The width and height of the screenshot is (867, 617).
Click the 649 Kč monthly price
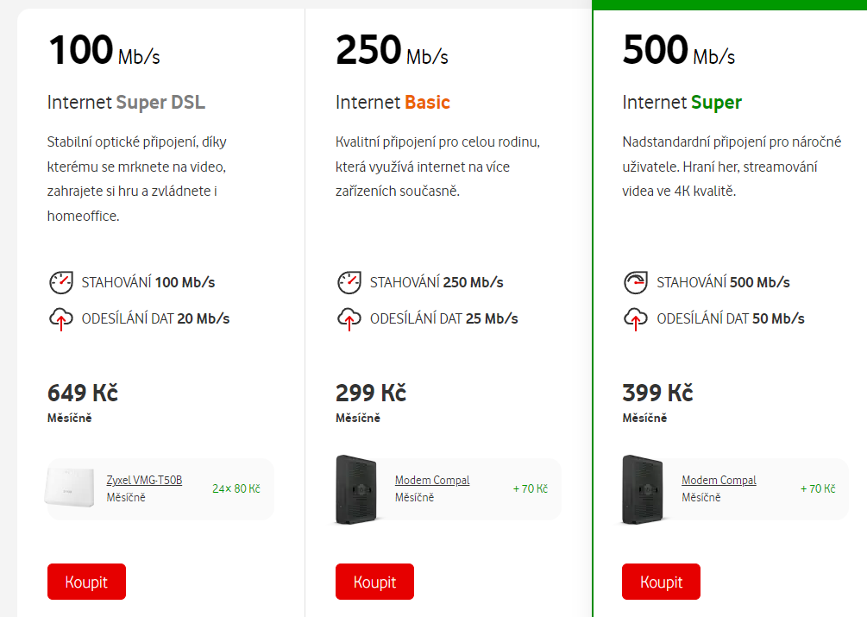[x=83, y=393]
